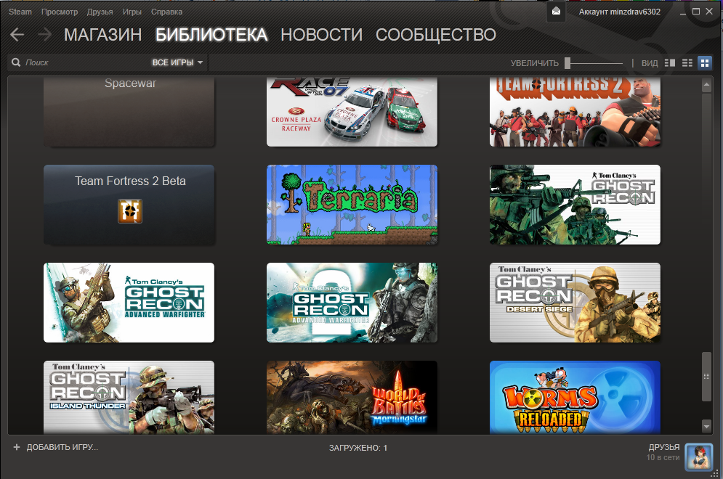Select the Team Fortress 2 Beta tile
The height and width of the screenshot is (479, 723).
click(x=129, y=205)
